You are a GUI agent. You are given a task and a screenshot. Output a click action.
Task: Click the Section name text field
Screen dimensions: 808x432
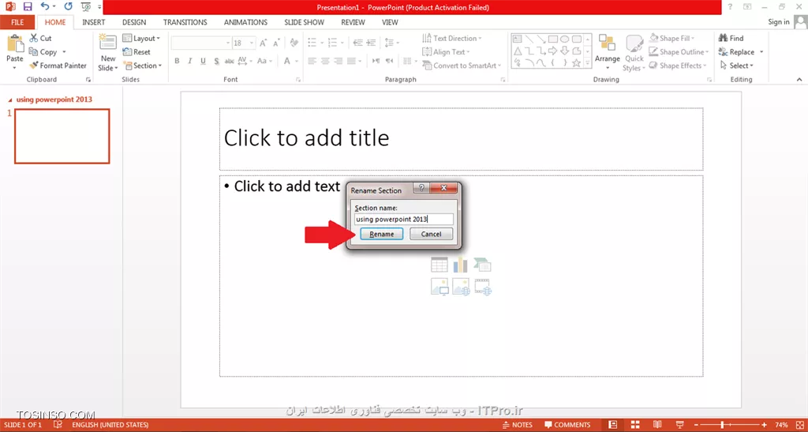click(x=403, y=219)
